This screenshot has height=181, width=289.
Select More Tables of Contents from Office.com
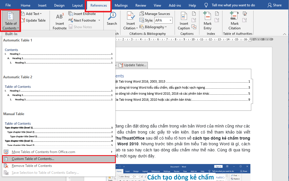point(44,152)
